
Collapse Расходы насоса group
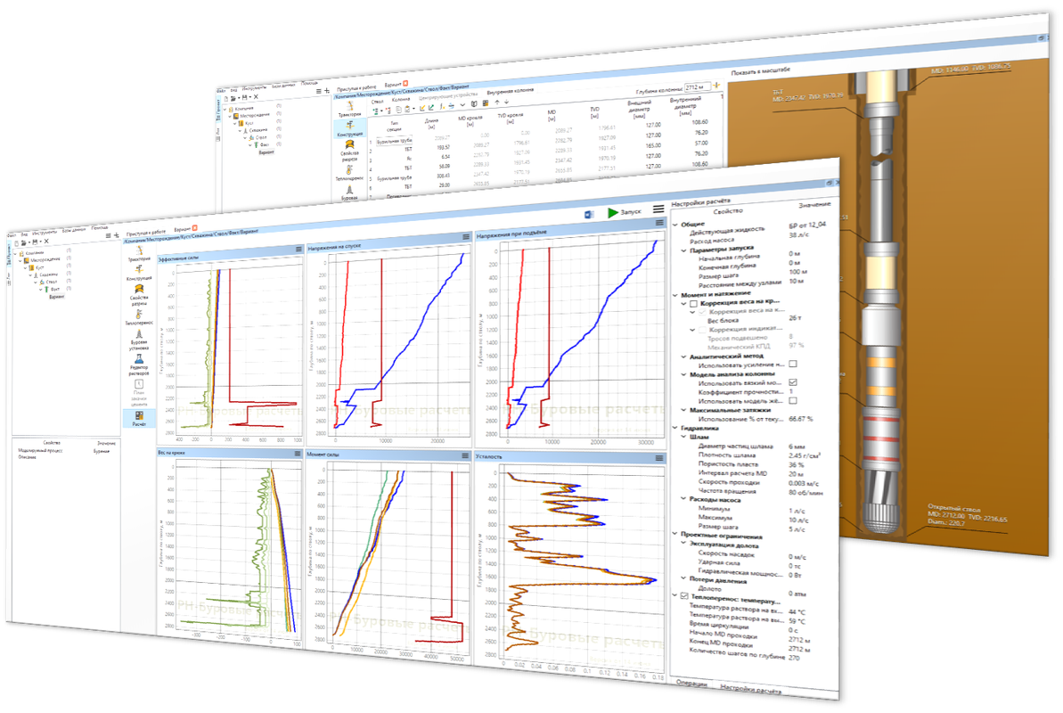683,498
